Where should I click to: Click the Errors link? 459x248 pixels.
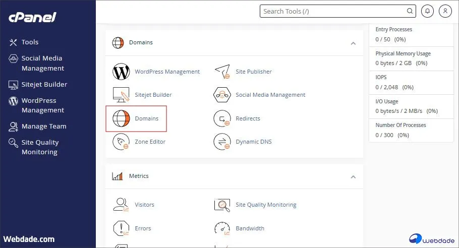coord(143,229)
